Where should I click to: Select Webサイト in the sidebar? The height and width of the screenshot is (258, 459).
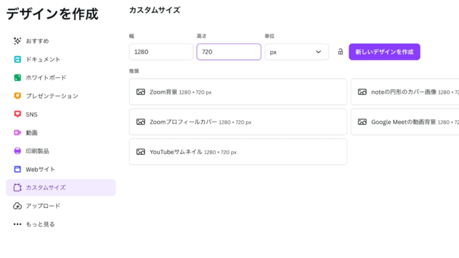60,169
